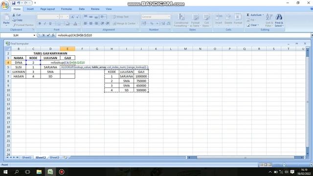The image size is (313, 176).
Task: Click Copy in Clipboard group
Action: tap(17, 20)
